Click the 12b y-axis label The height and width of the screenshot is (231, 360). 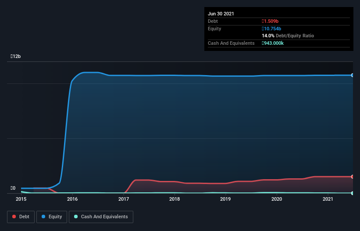16,56
